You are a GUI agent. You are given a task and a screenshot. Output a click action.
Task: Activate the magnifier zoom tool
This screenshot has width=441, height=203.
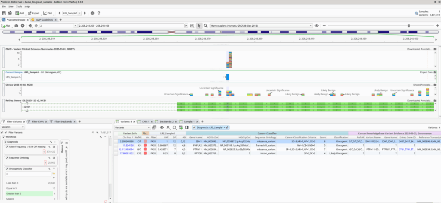(x=205, y=25)
